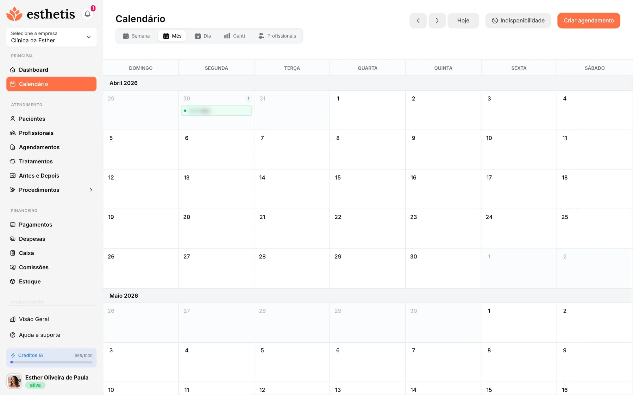Click the Despesas icon
The height and width of the screenshot is (395, 633).
pos(13,239)
